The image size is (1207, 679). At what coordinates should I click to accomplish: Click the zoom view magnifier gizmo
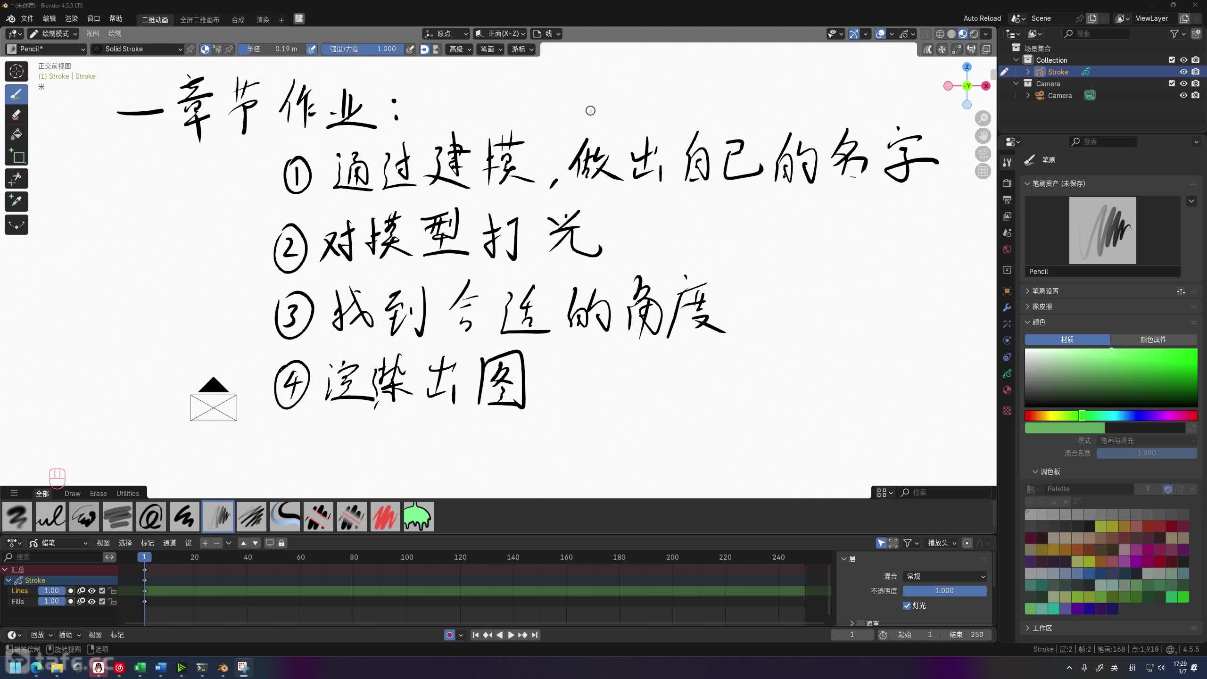(x=983, y=118)
